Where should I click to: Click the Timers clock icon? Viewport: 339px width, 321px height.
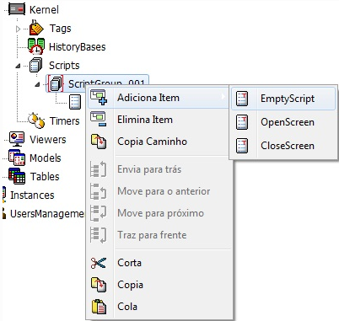coord(36,120)
